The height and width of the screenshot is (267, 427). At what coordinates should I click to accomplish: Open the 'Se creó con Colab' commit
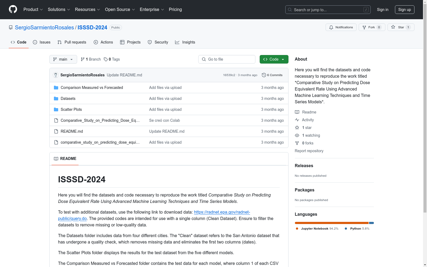pos(164,120)
